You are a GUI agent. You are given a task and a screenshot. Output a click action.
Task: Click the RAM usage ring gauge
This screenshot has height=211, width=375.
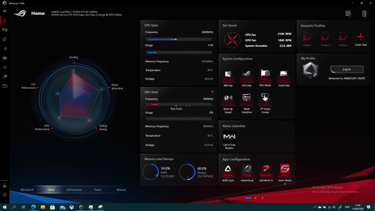[x=150, y=172]
